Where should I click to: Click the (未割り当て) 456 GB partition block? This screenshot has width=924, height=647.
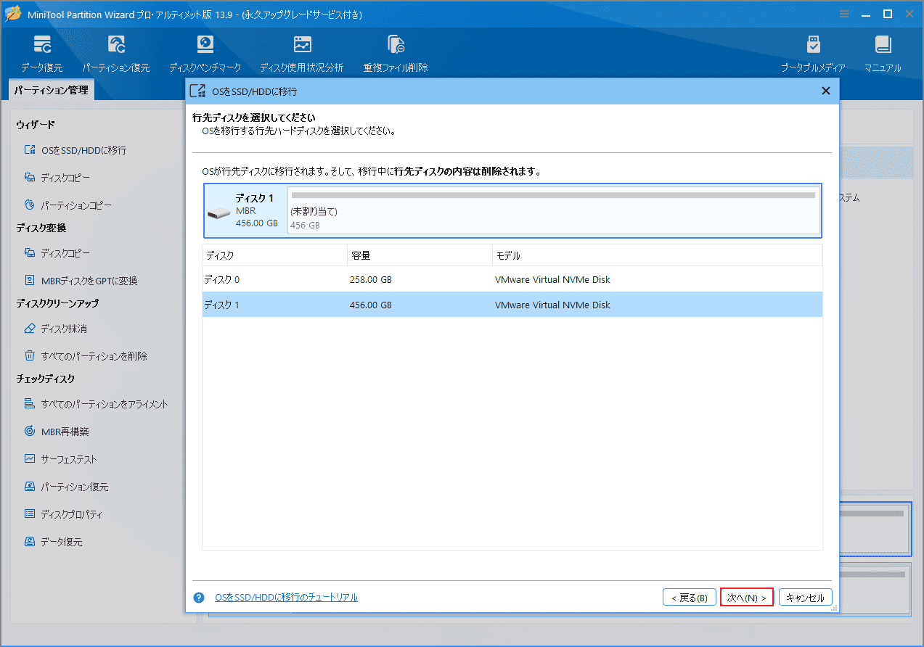click(x=553, y=210)
